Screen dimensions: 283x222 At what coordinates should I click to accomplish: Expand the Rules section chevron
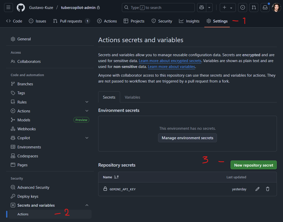pos(87,102)
